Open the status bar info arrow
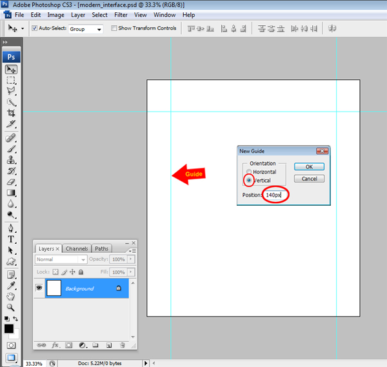Viewport: 387px width, 367px height. [x=146, y=363]
